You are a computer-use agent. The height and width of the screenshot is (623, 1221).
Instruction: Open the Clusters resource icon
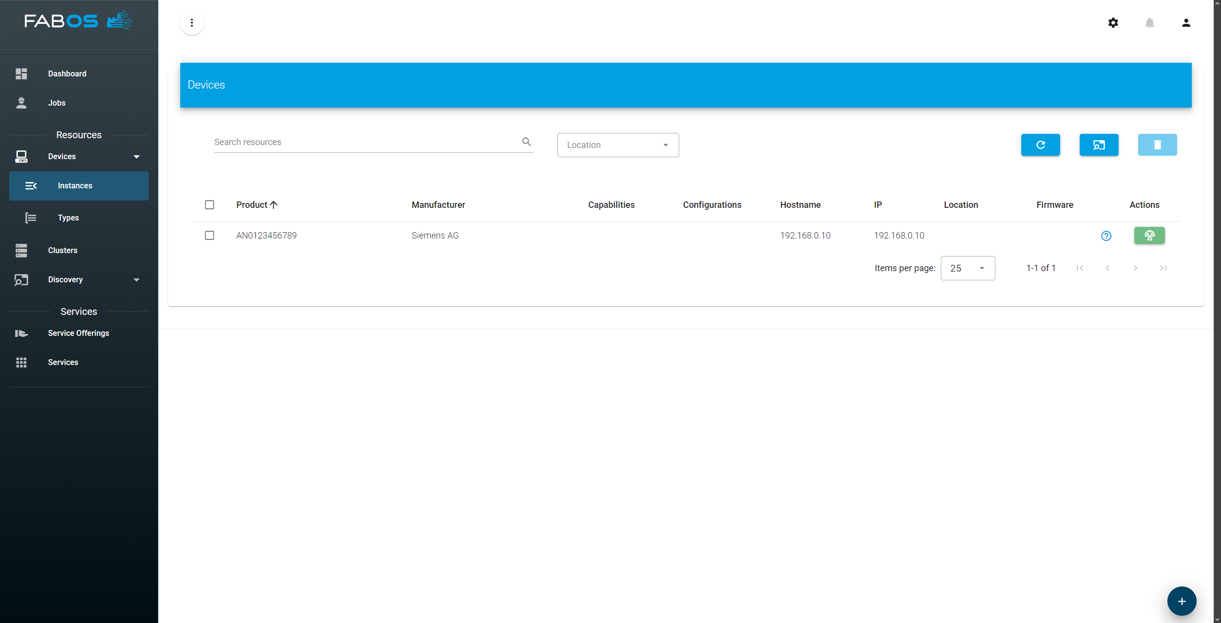(20, 250)
